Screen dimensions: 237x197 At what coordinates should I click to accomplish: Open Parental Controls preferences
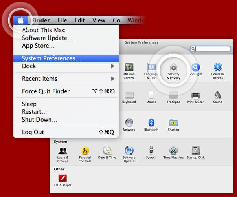click(x=85, y=155)
